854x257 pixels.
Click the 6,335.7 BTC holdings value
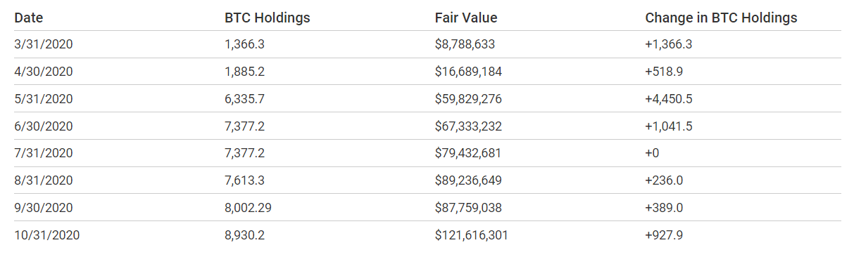coord(244,99)
